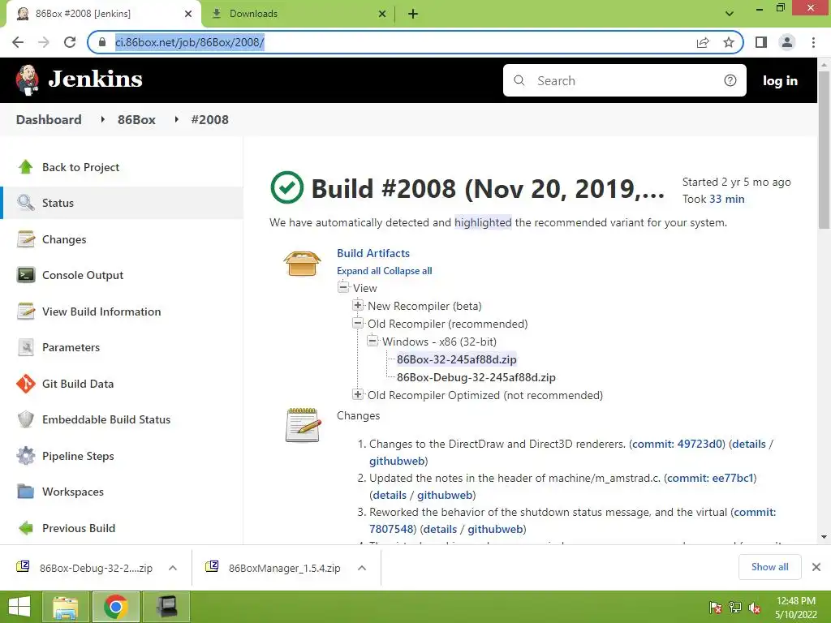Click the 86Box app icon in taskbar
The height and width of the screenshot is (623, 831).
point(166,607)
